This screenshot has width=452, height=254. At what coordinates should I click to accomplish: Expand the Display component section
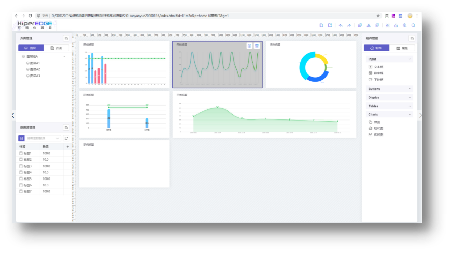tap(409, 98)
